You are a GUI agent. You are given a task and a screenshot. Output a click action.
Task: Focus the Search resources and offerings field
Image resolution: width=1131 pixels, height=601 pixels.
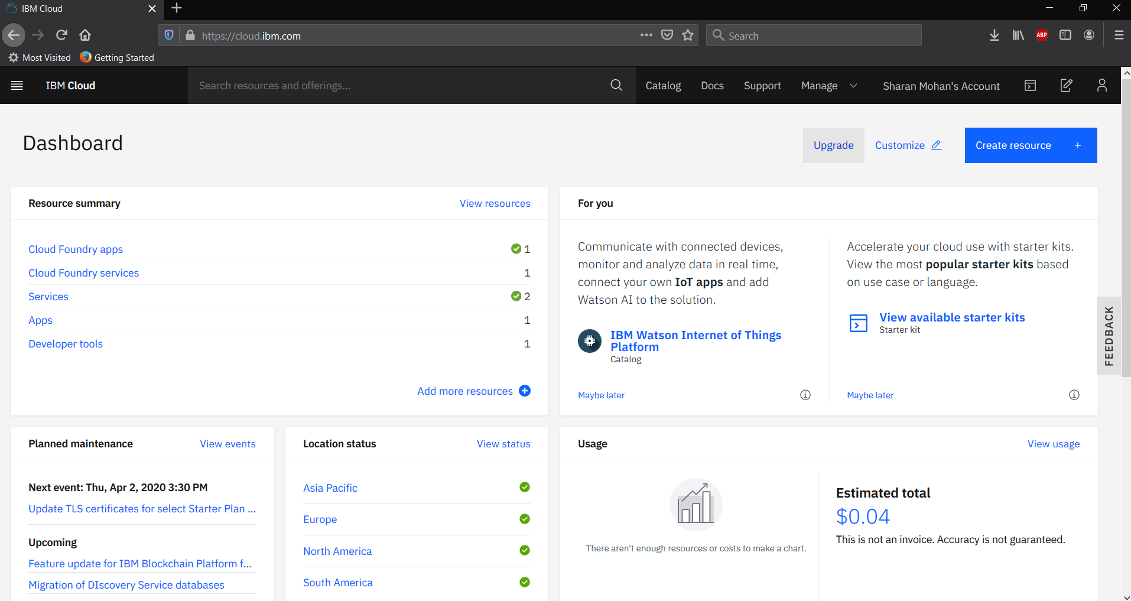pos(396,86)
